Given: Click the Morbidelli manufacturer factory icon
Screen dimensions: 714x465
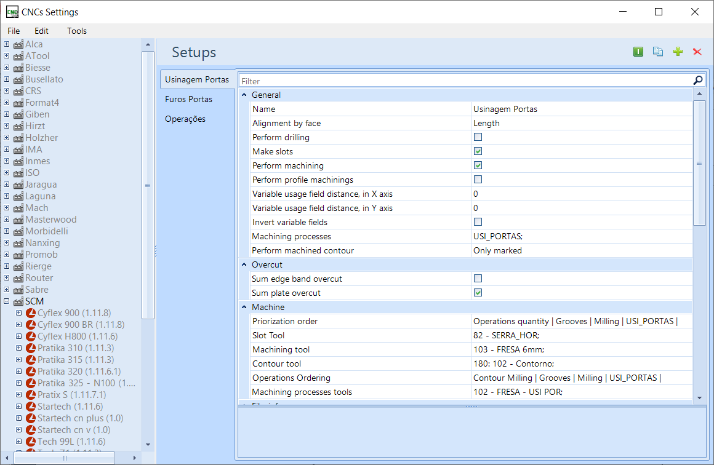Looking at the screenshot, I should click(x=18, y=231).
